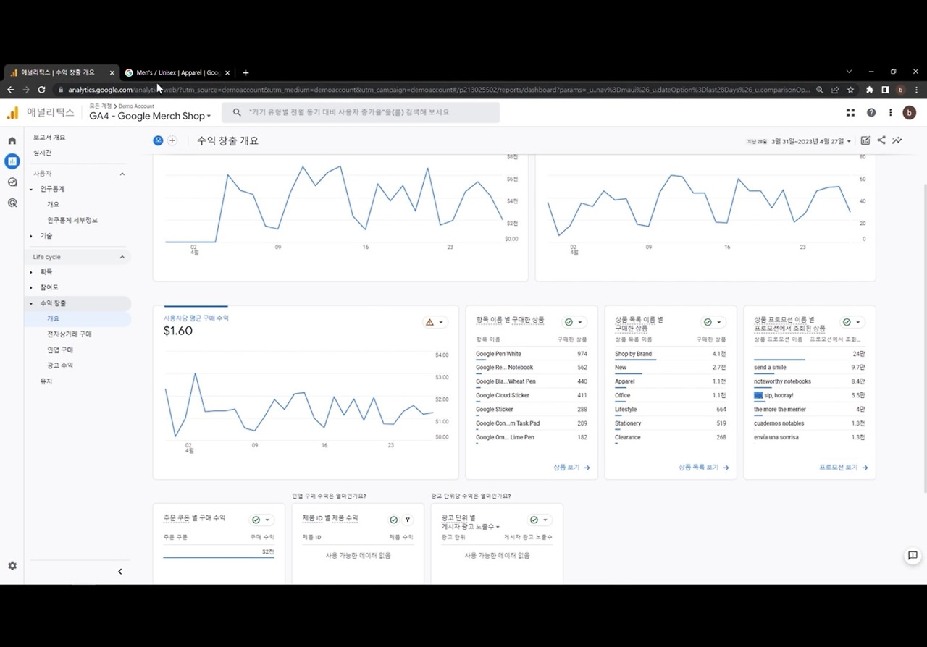
Task: Open Analytics more options menu icon
Action: coord(891,112)
